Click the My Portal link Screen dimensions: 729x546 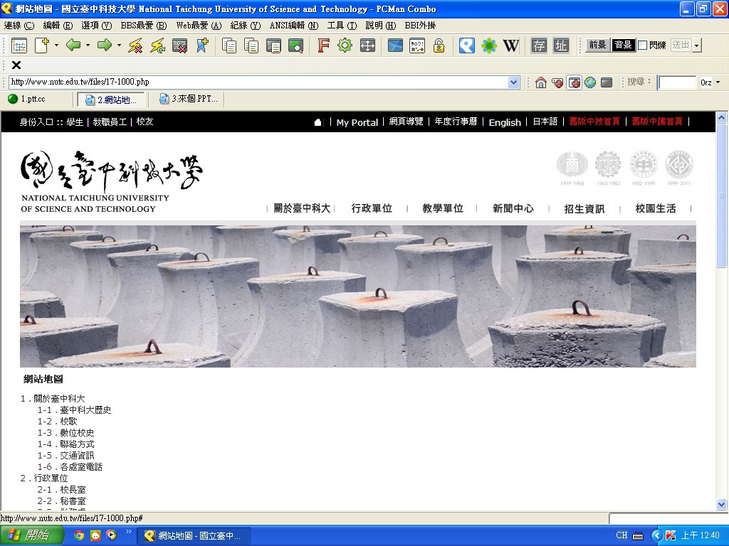click(x=357, y=122)
